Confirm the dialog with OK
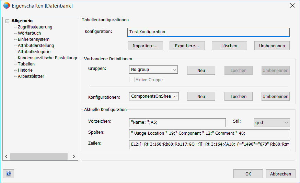 point(248,174)
